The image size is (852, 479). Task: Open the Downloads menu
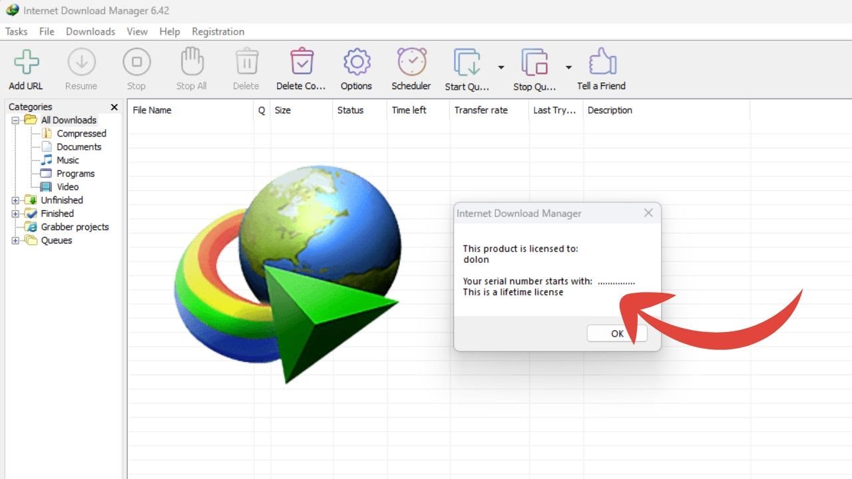click(91, 31)
